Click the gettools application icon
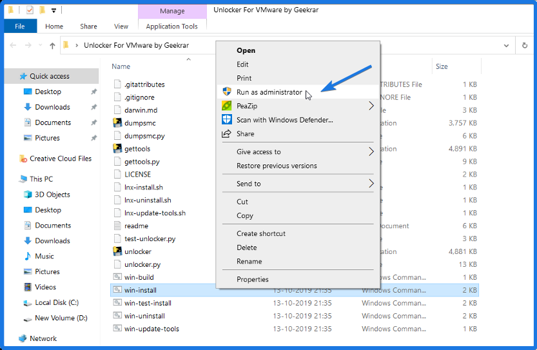This screenshot has height=350, width=537. (117, 148)
